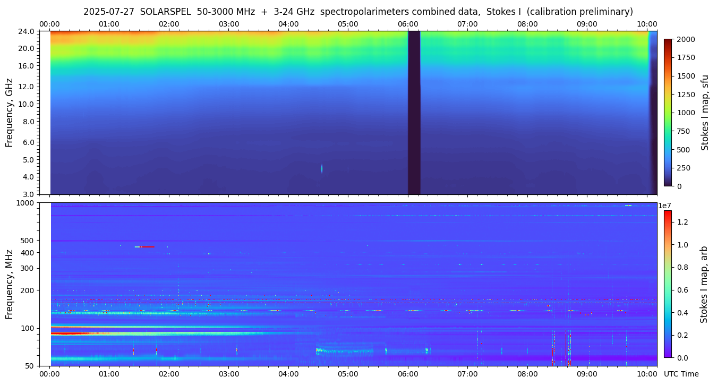
Task: Pick the small burst near 04:30 in GHz panel
Action: (322, 168)
